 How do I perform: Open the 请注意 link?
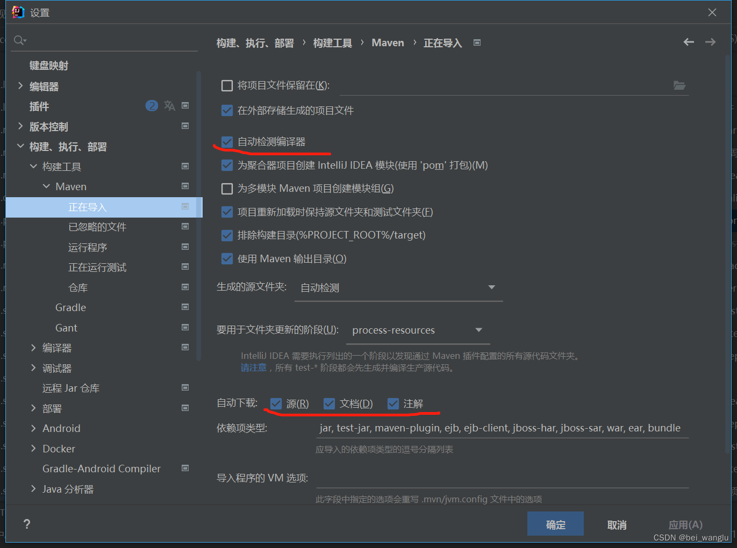[254, 367]
